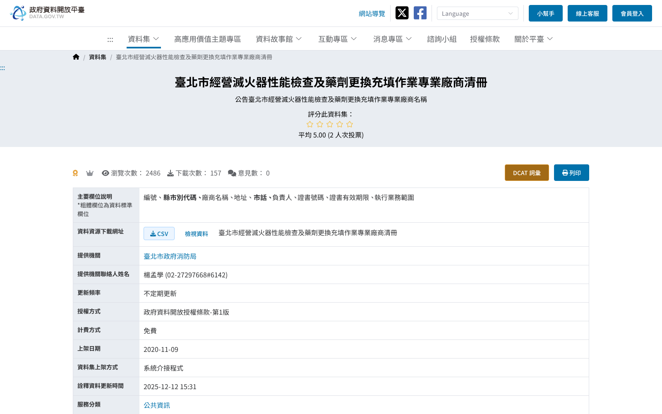Click the eye icon beside 瀏覽次數
This screenshot has height=414, width=662.
[x=106, y=173]
